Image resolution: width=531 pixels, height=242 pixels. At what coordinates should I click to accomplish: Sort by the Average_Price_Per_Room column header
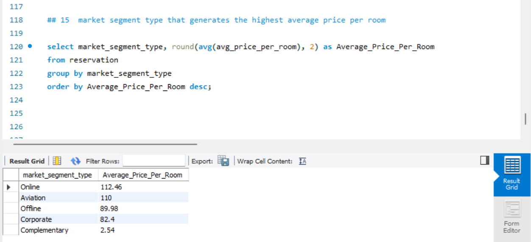click(x=143, y=175)
